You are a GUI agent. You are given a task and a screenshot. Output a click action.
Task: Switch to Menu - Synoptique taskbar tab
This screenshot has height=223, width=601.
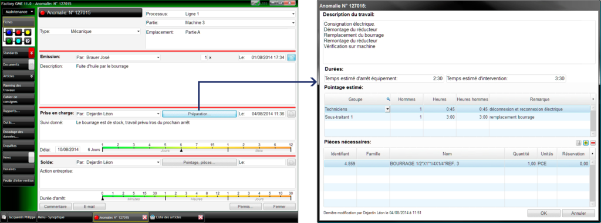pos(63,218)
